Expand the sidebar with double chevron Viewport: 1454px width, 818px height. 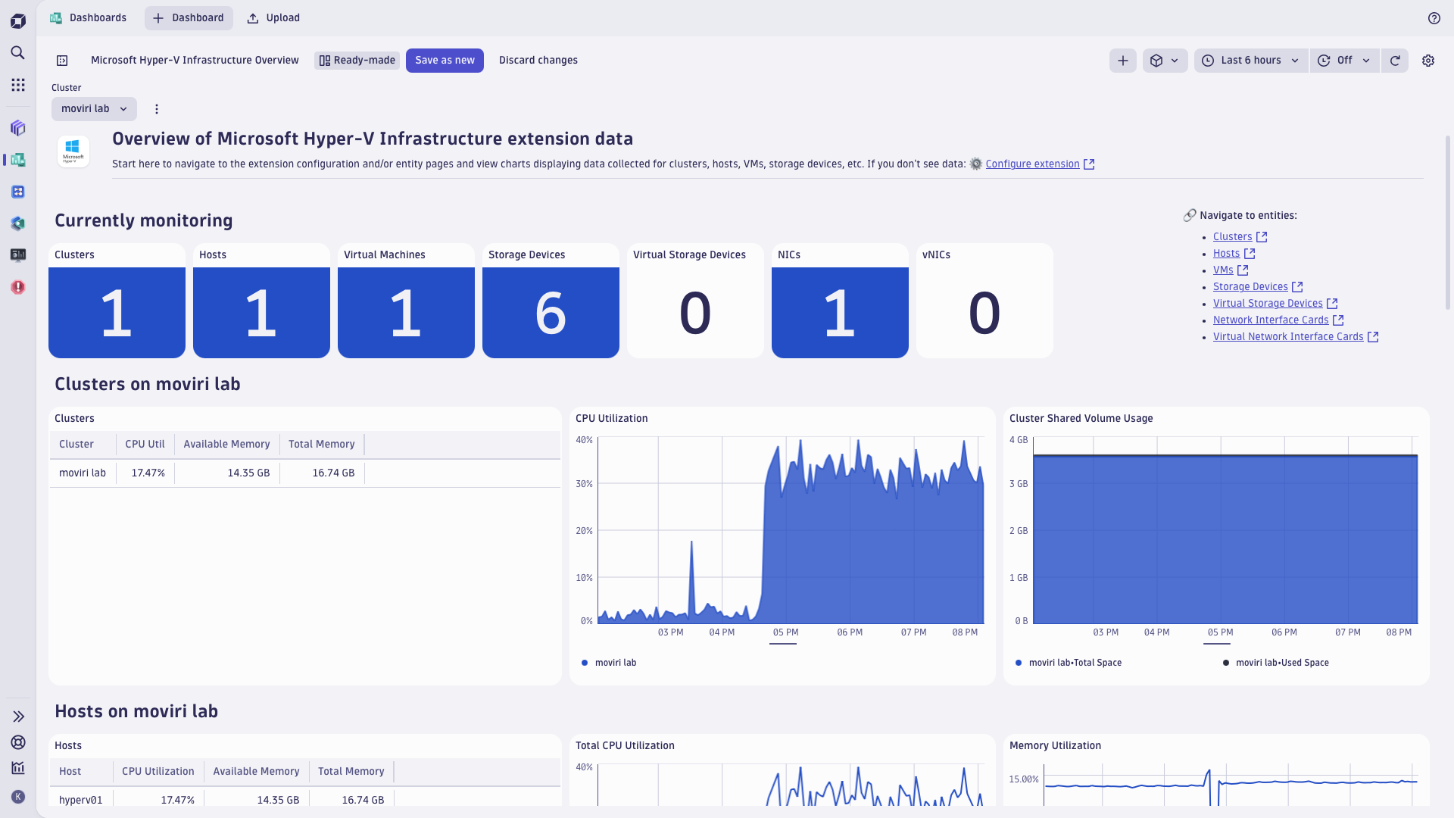tap(18, 717)
